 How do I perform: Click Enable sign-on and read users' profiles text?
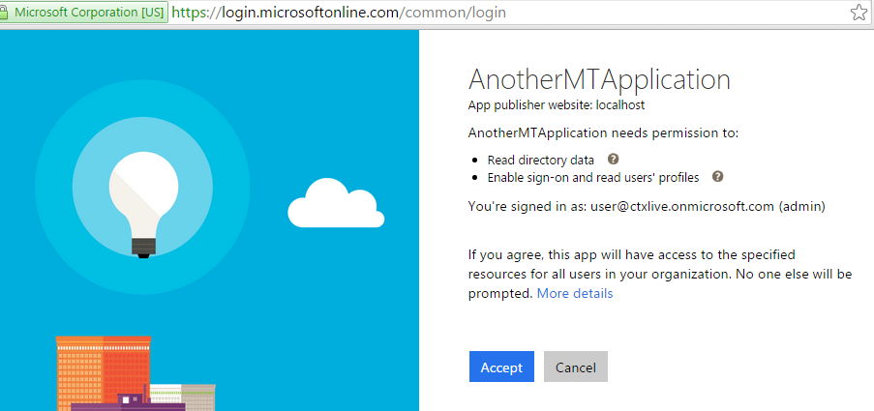593,178
